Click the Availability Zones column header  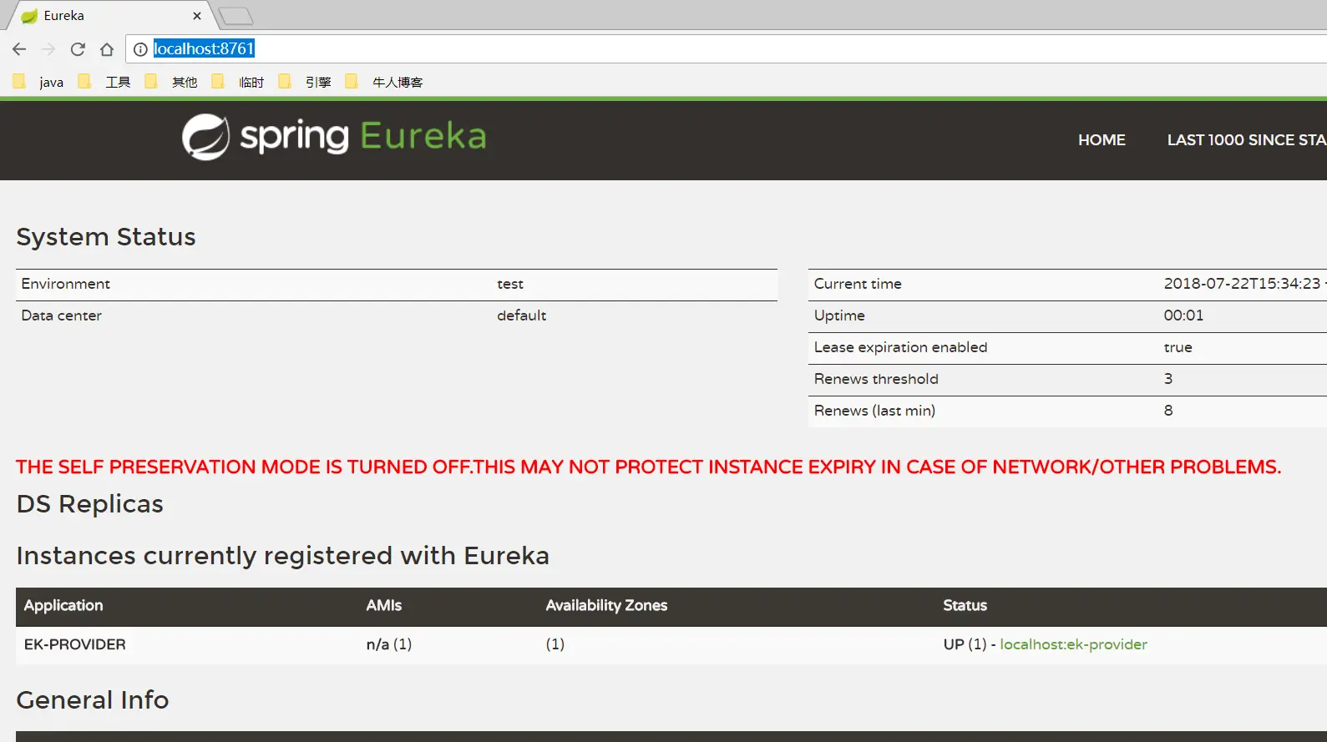(606, 606)
